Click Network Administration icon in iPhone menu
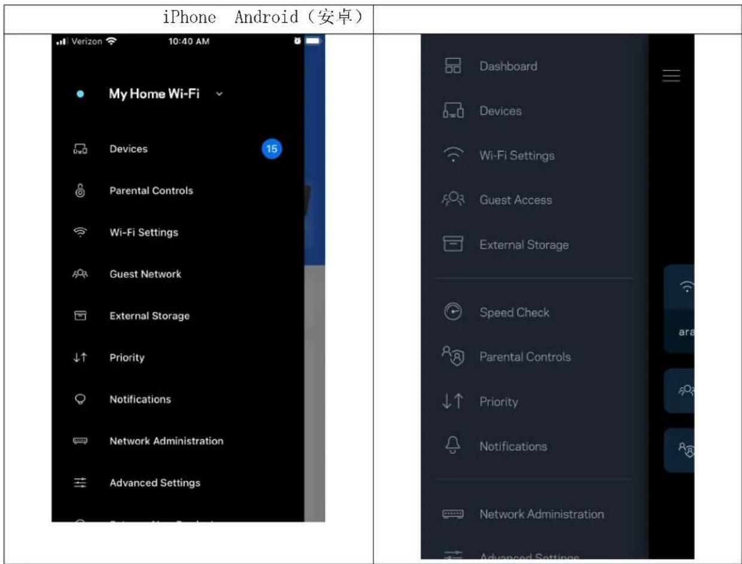Image resolution: width=742 pixels, height=564 pixels. pyautogui.click(x=80, y=441)
